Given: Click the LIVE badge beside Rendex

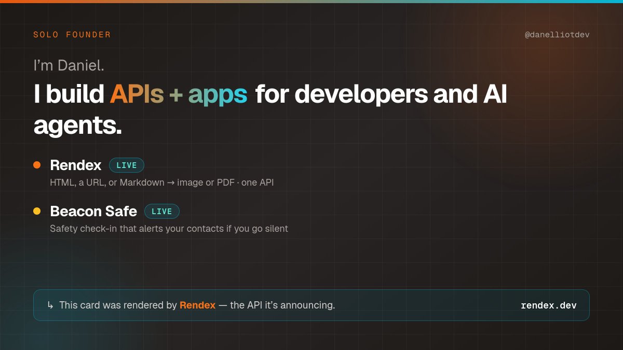Looking at the screenshot, I should tap(127, 165).
